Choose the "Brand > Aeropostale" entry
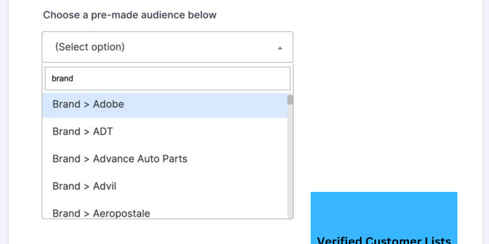 click(x=101, y=213)
